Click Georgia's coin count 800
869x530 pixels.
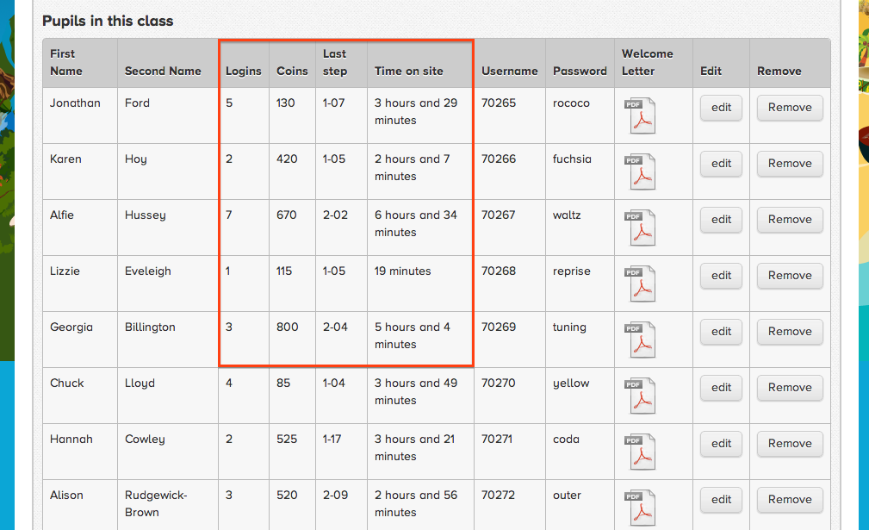tap(287, 327)
